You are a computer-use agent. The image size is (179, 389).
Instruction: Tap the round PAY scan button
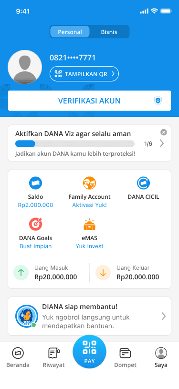point(90,352)
